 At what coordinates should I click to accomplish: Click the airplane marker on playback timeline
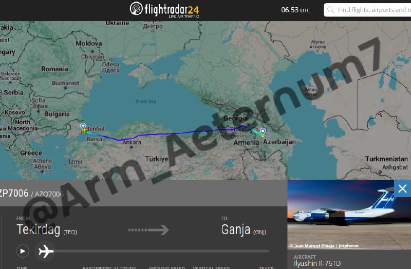point(46,251)
